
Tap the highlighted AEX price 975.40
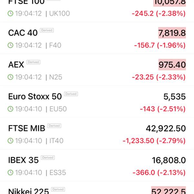[172, 65]
